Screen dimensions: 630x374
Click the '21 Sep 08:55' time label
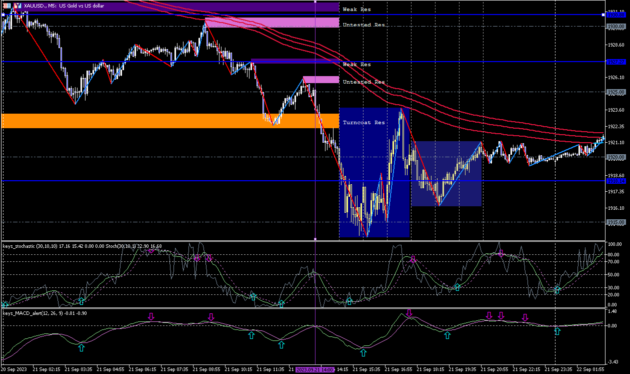click(206, 369)
